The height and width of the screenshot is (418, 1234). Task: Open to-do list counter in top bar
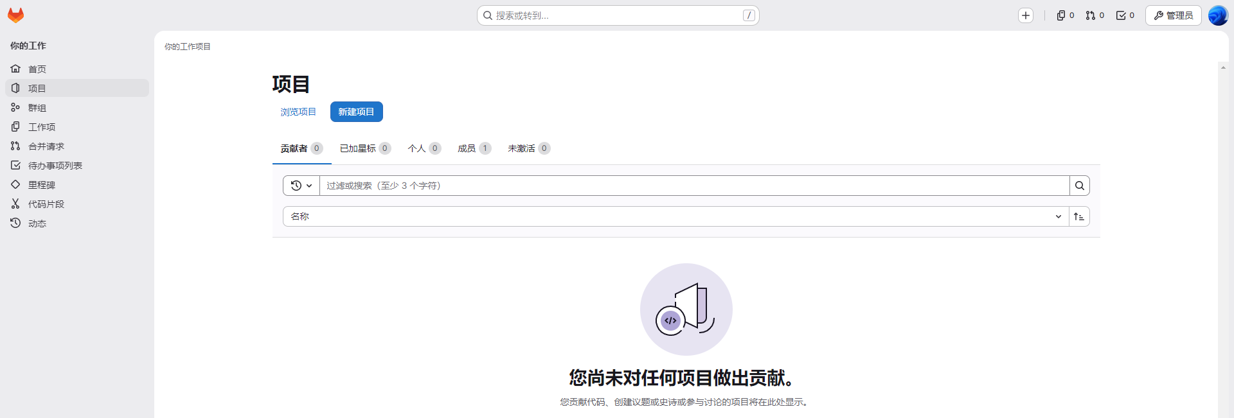[1125, 15]
